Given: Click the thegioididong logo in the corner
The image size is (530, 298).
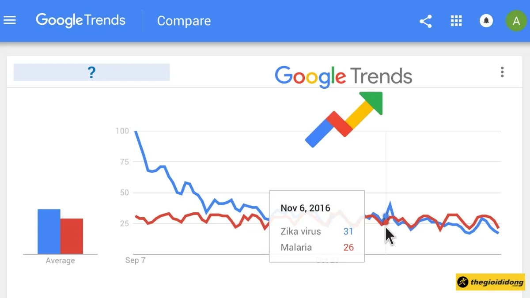Looking at the screenshot, I should [490, 282].
